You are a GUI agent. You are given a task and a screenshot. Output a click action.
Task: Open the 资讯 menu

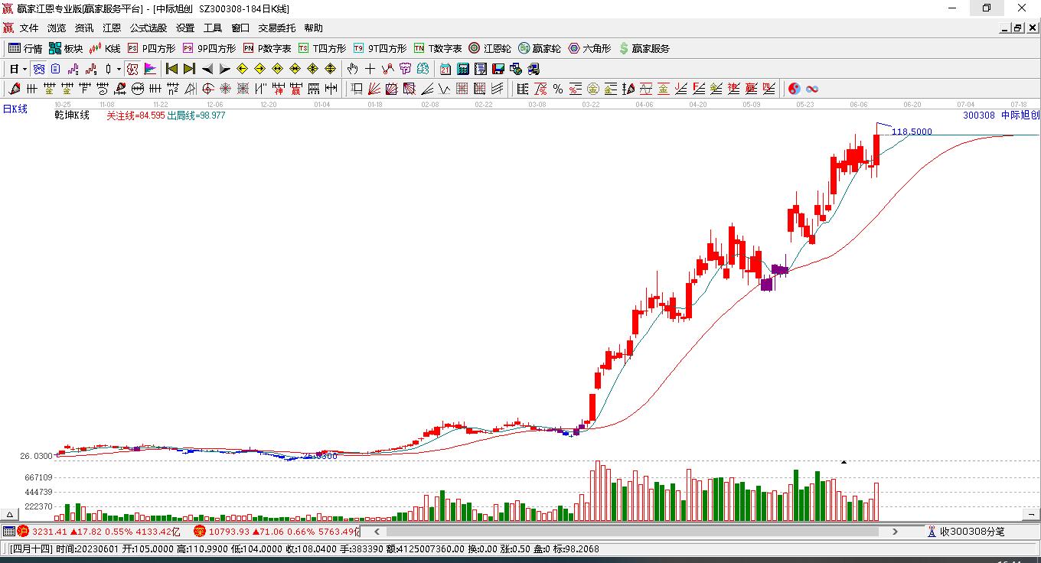click(84, 28)
